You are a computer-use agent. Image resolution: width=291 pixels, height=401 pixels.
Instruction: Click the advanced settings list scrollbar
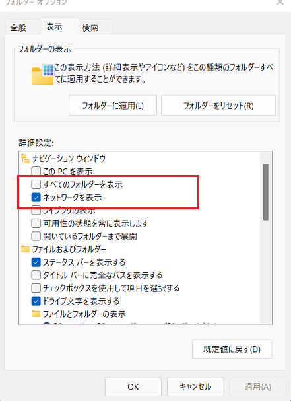tap(266, 192)
